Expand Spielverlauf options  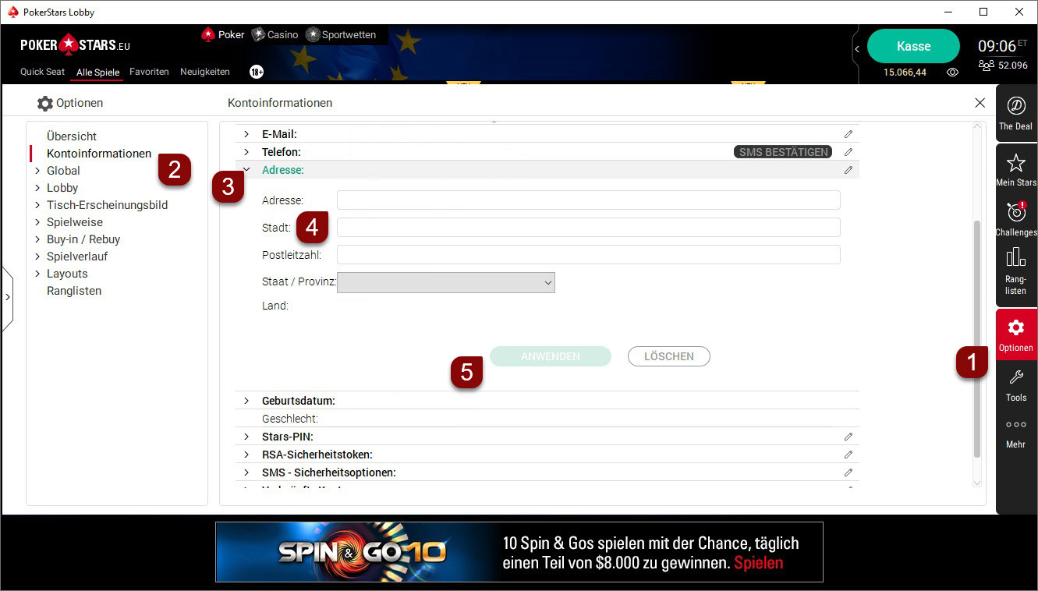tap(37, 257)
